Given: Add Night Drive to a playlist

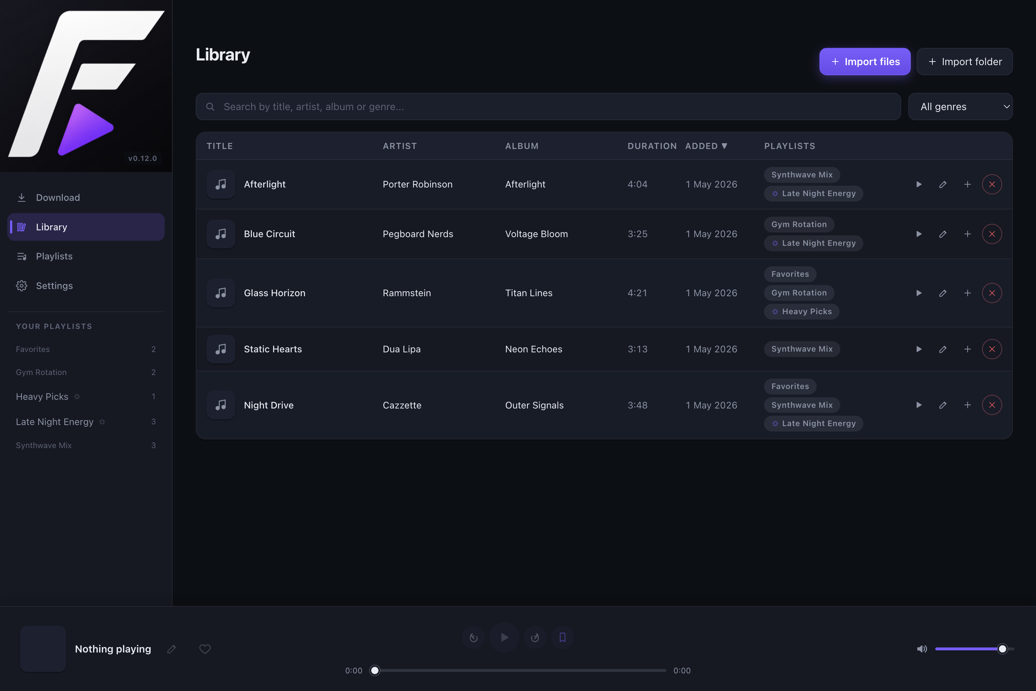Looking at the screenshot, I should [967, 405].
